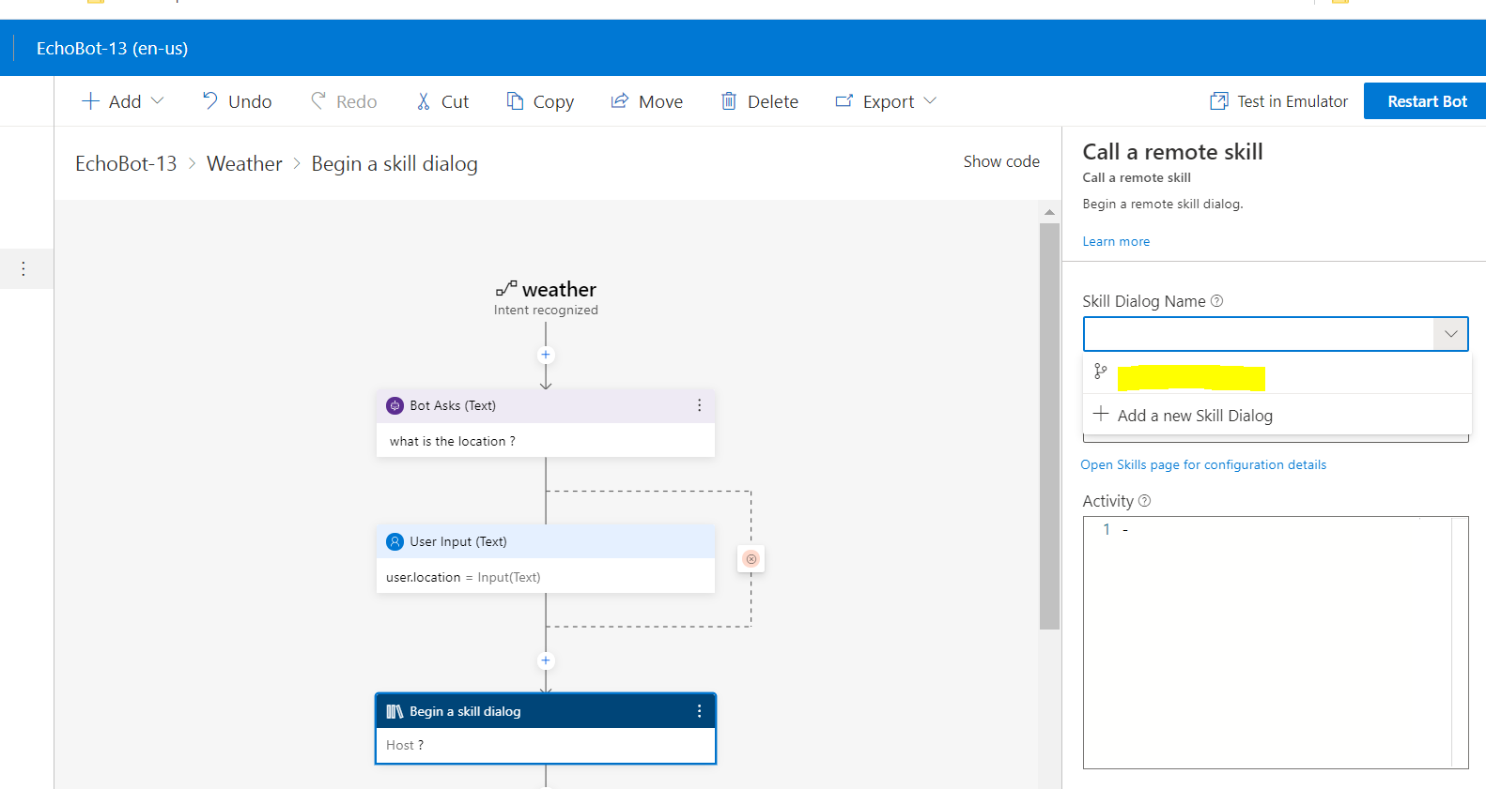Select 'what is the location ?' prompt text
This screenshot has width=1486, height=789.
[x=453, y=441]
